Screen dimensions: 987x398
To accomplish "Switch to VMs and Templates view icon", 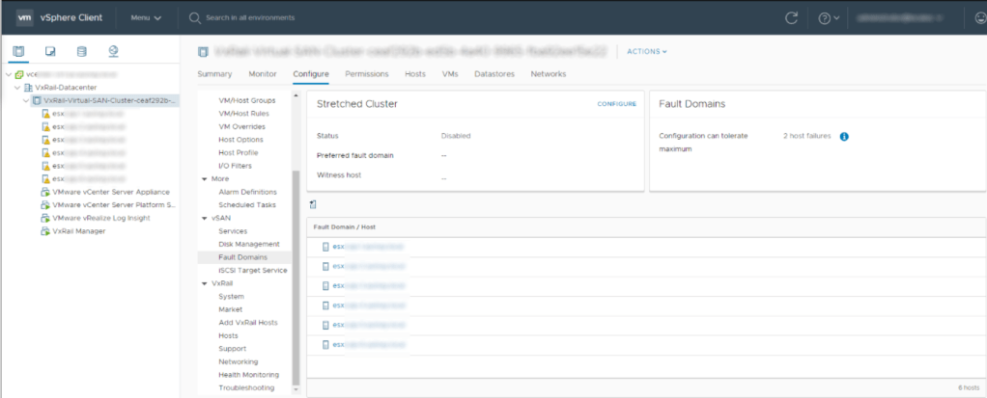I will point(50,51).
